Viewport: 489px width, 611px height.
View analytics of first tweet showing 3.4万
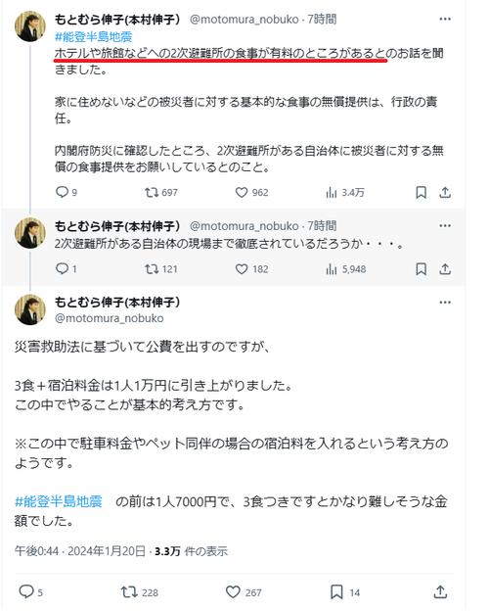pos(345,192)
